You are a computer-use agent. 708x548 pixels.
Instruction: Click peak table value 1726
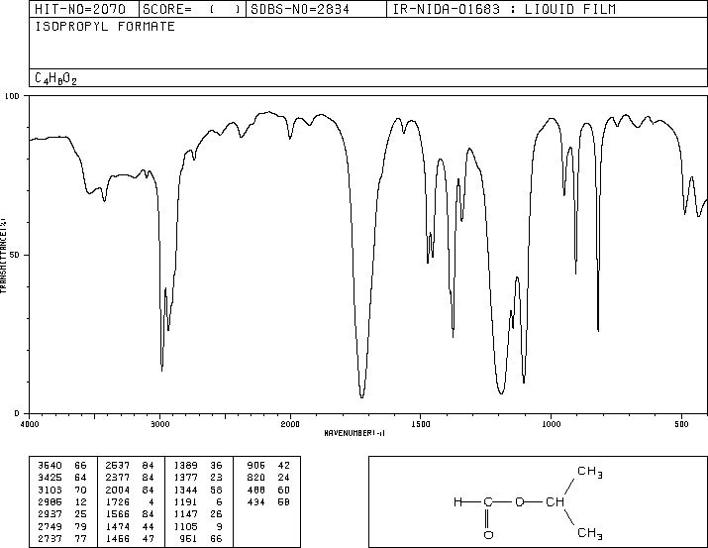[x=118, y=501]
